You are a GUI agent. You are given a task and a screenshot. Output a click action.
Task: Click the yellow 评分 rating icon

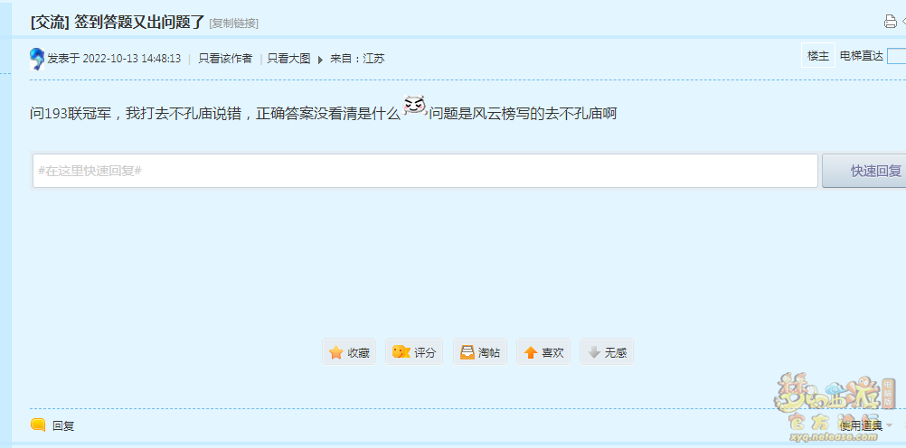tap(401, 351)
